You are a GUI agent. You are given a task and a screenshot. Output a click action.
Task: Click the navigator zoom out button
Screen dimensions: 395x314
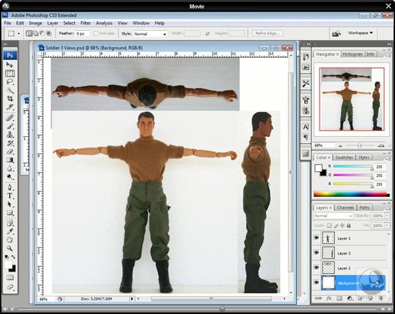coord(340,145)
